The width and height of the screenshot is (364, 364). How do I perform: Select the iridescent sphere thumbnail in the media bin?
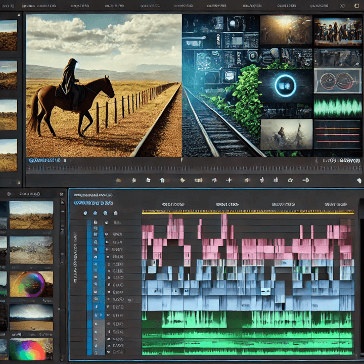[31, 284]
